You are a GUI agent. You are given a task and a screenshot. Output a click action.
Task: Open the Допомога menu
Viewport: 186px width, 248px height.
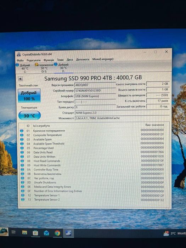tap(83, 60)
